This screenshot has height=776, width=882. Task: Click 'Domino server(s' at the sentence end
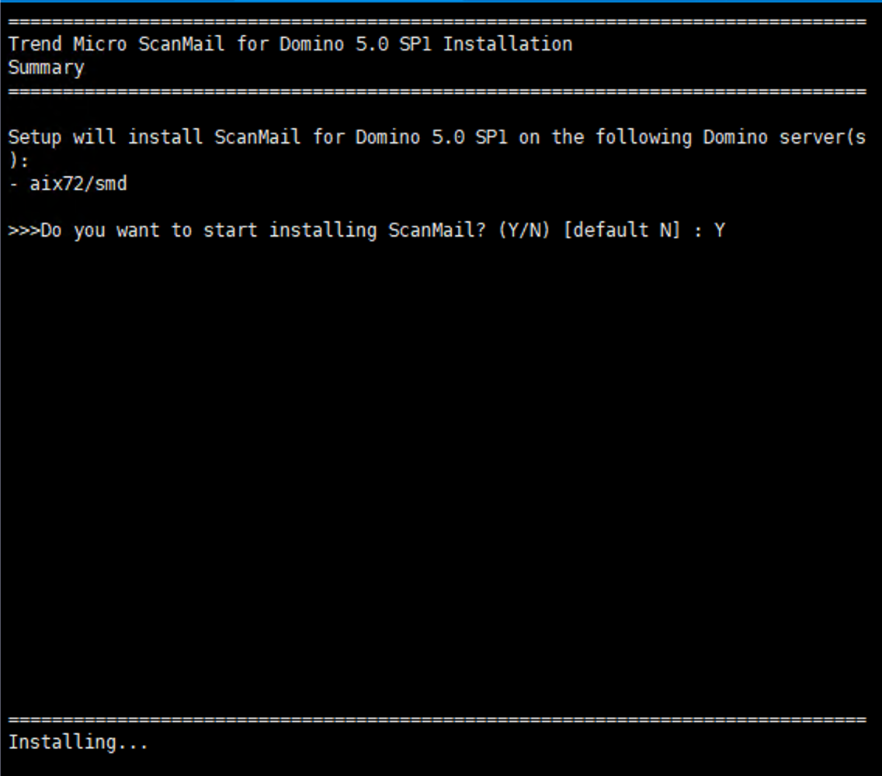click(x=784, y=137)
